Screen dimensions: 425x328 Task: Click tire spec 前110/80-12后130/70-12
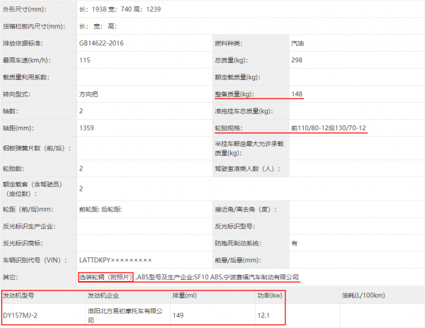(x=329, y=128)
